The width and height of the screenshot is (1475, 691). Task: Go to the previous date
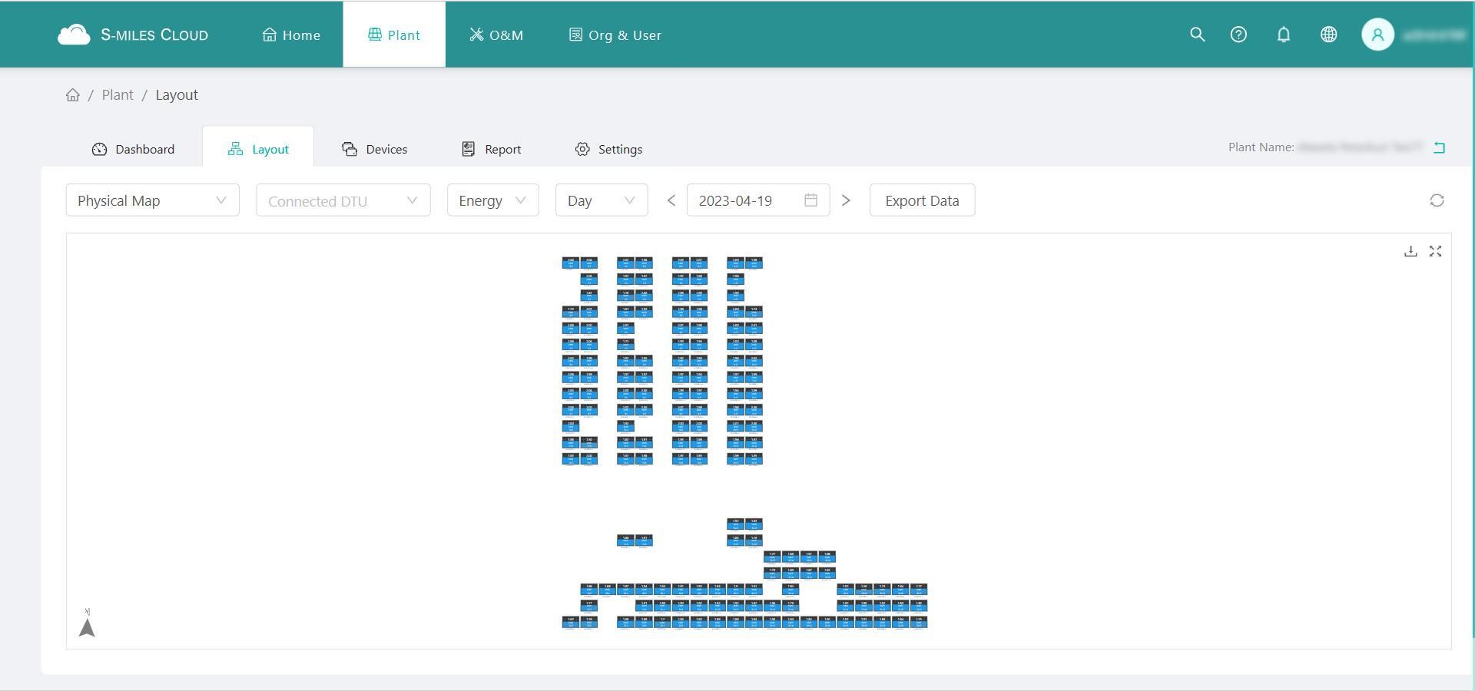pos(671,200)
